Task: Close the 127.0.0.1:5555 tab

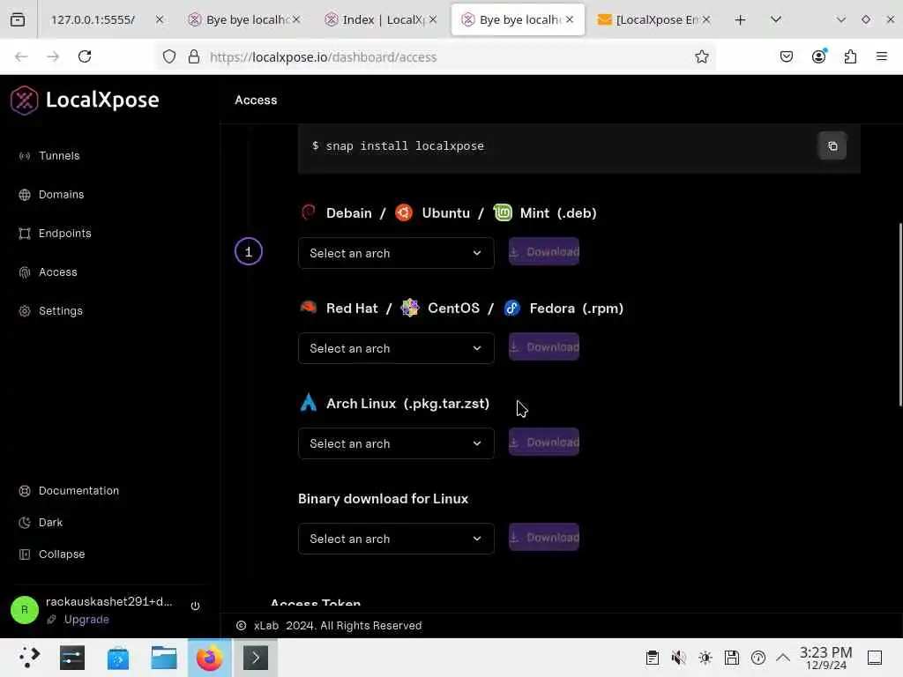Action: pyautogui.click(x=160, y=19)
